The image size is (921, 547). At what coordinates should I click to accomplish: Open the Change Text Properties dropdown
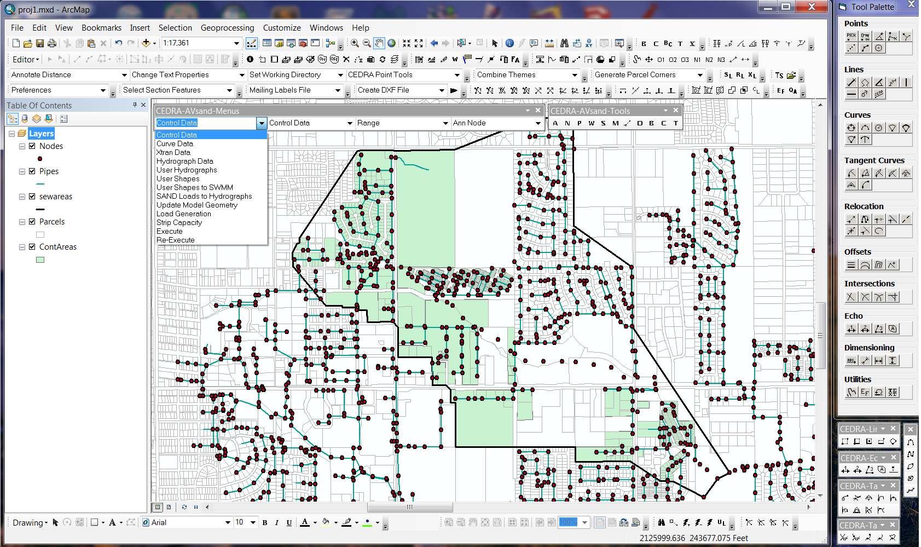point(241,75)
